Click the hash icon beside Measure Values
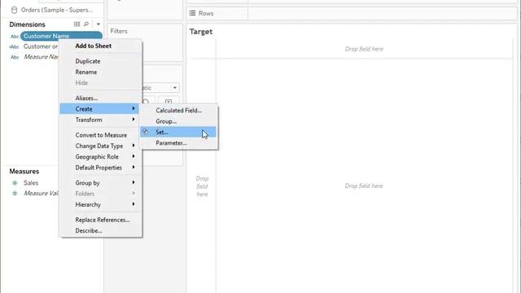This screenshot has width=521, height=293. [15, 193]
